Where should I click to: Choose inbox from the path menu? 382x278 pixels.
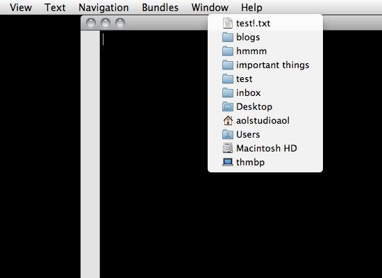(x=265, y=92)
